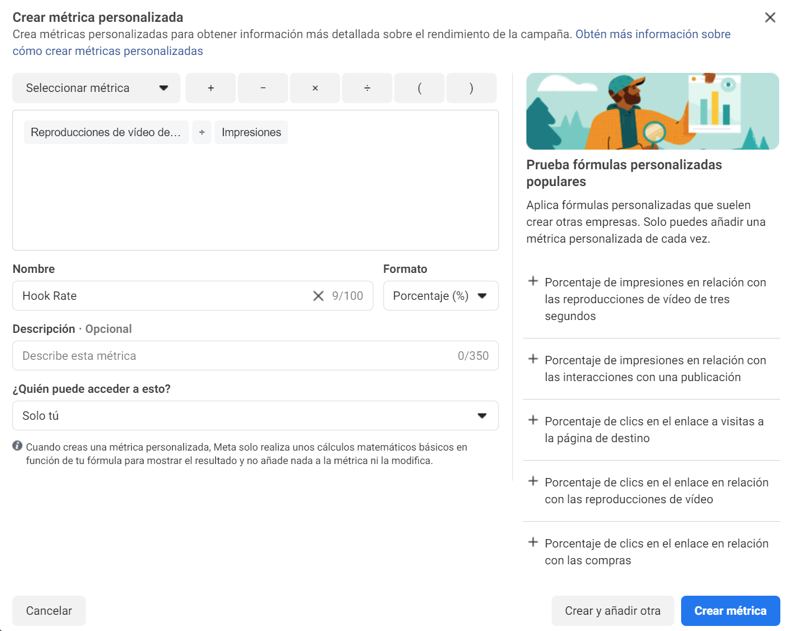Image resolution: width=791 pixels, height=631 pixels.
Task: Open the Seleccionar métrica dropdown
Action: click(x=96, y=88)
